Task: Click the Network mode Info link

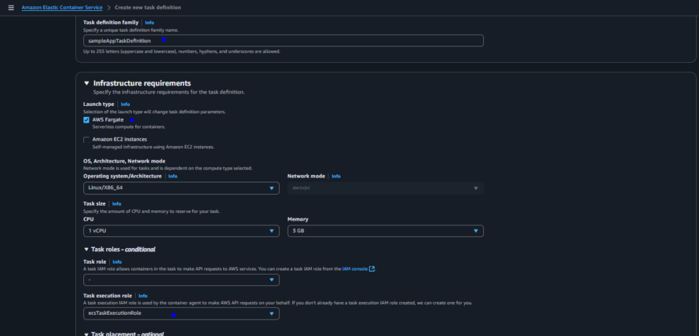Action: pos(336,176)
